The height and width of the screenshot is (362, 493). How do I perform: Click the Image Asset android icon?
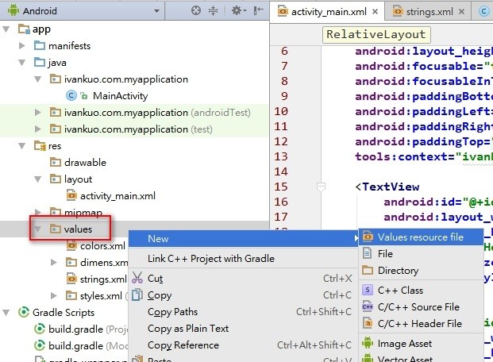point(368,343)
